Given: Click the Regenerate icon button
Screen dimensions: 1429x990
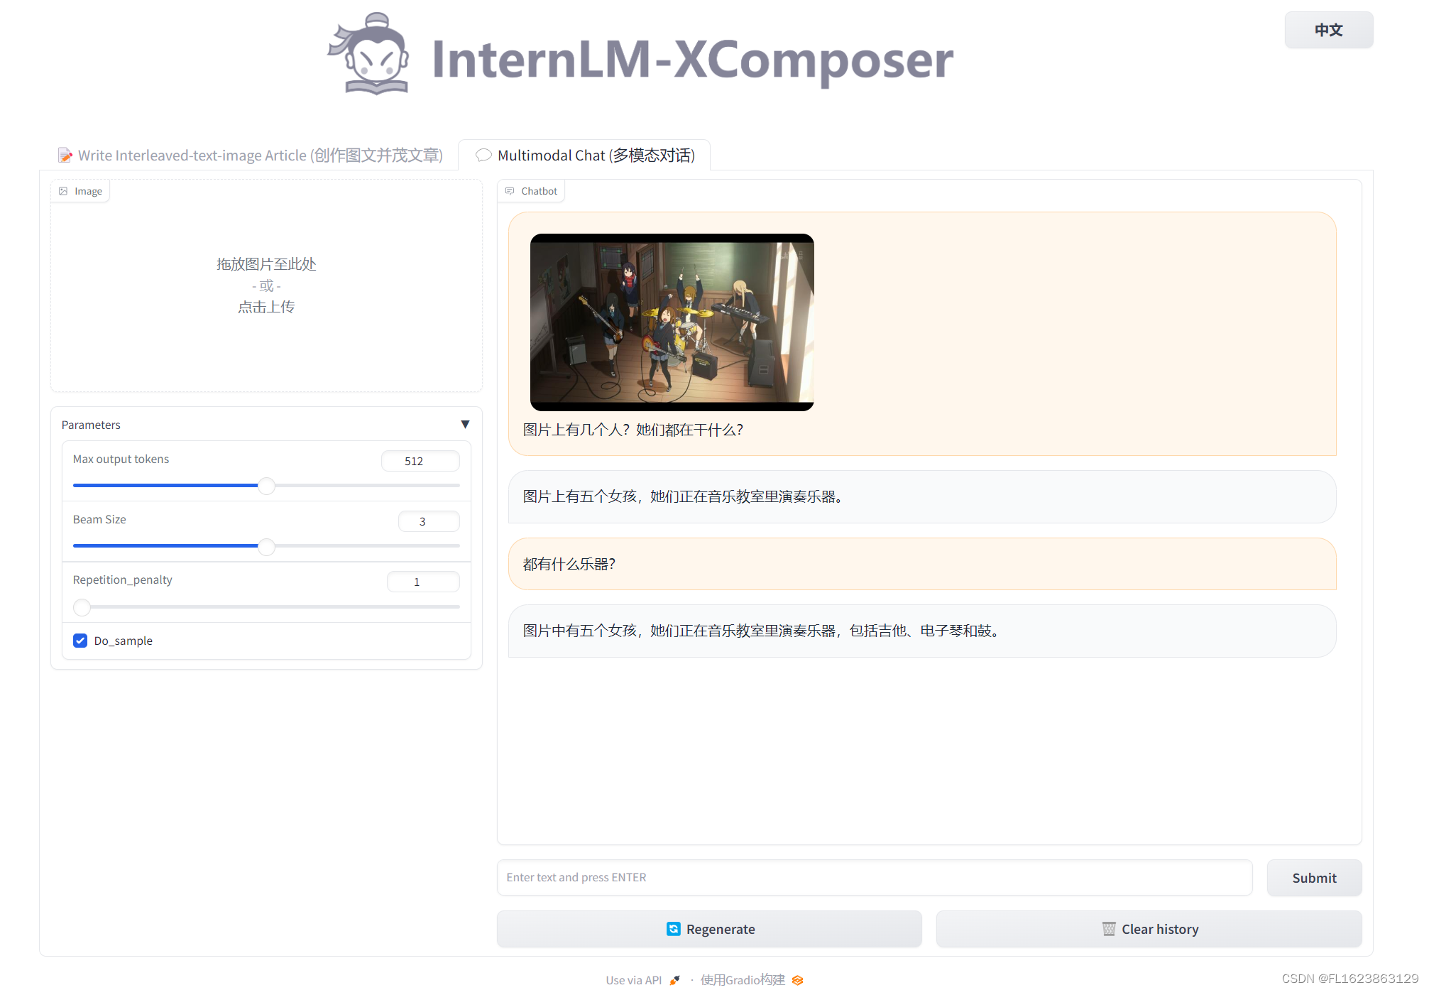Looking at the screenshot, I should pyautogui.click(x=667, y=928).
